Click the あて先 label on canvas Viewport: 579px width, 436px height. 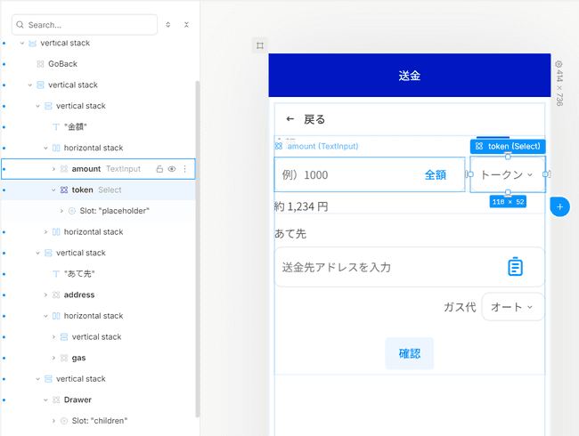click(x=290, y=234)
